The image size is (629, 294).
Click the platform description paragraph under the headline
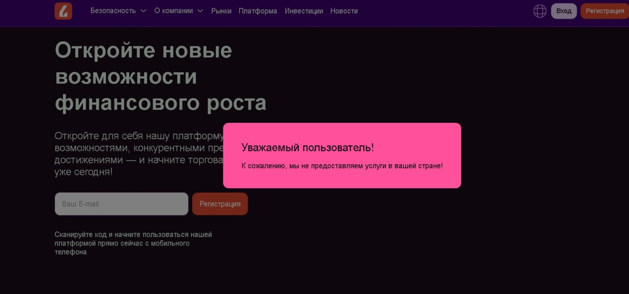(138, 154)
